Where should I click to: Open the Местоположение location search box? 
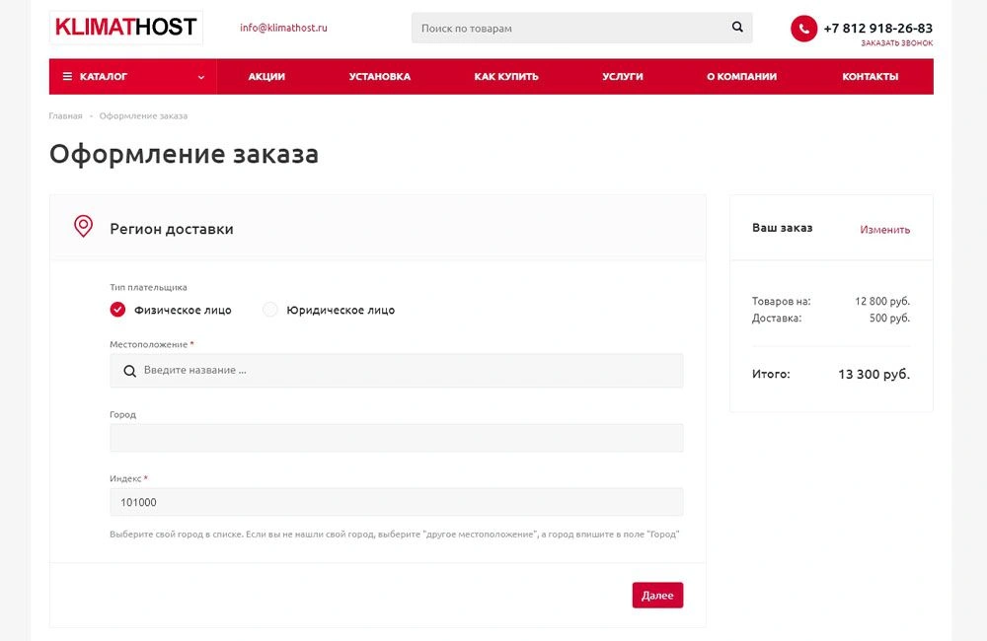[405, 371]
